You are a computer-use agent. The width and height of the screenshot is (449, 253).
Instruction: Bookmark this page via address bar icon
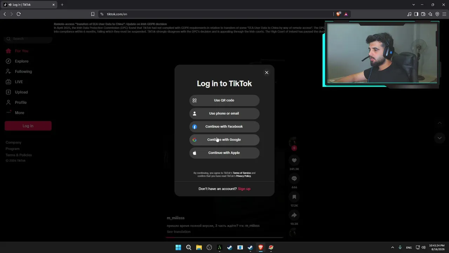(x=93, y=14)
